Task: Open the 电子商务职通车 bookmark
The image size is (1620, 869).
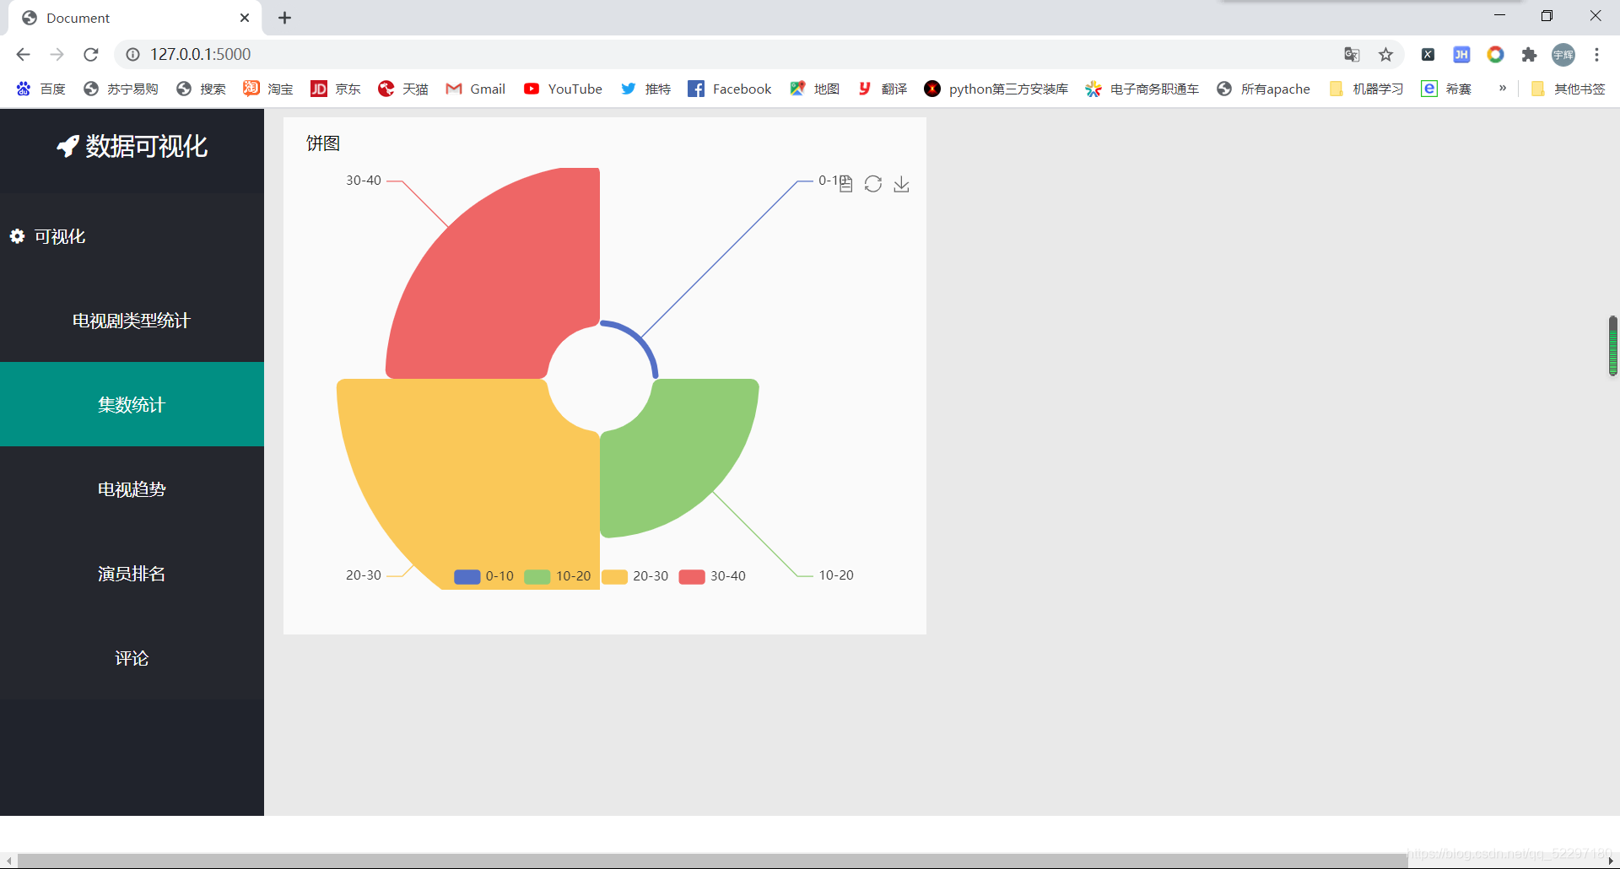Action: (x=1142, y=89)
